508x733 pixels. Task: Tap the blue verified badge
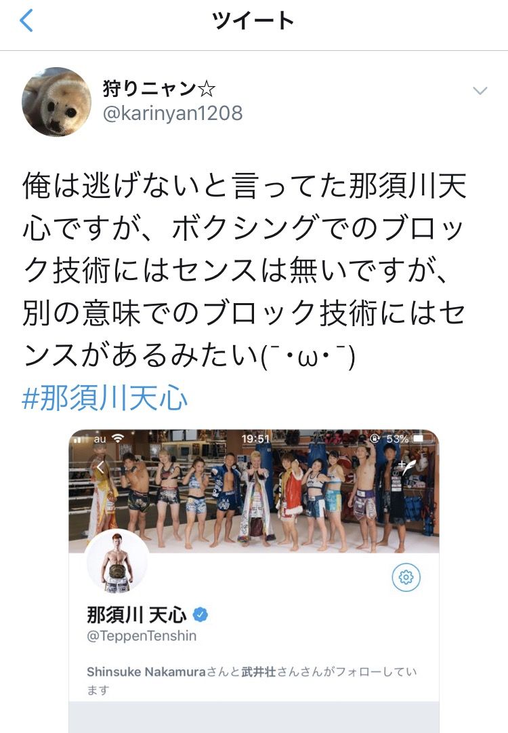(200, 615)
